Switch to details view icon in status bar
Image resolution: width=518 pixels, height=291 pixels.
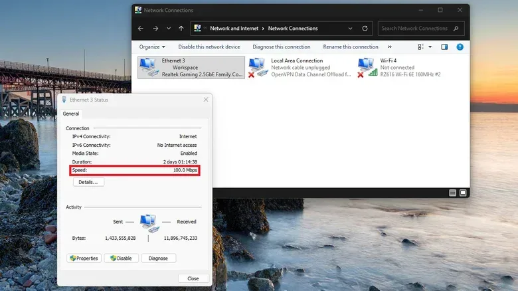point(453,193)
